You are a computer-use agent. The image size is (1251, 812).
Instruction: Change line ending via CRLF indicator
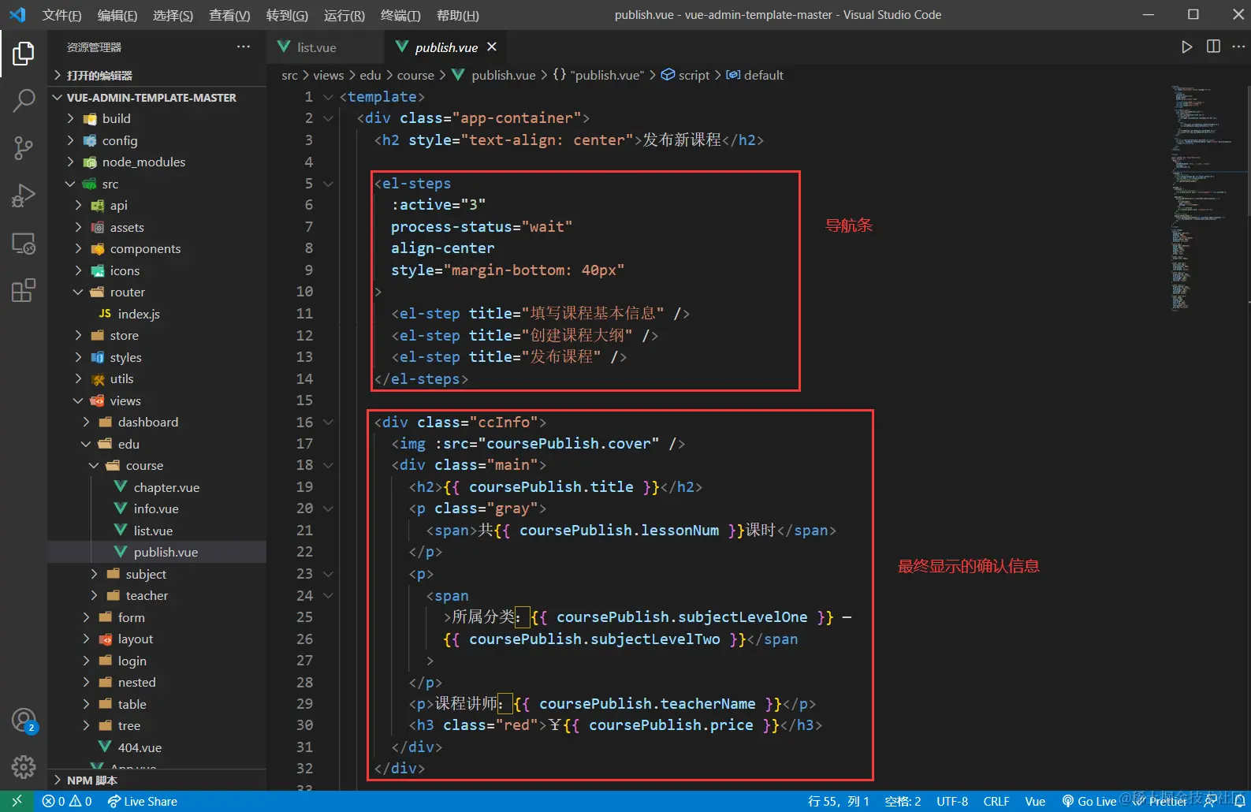(x=996, y=801)
